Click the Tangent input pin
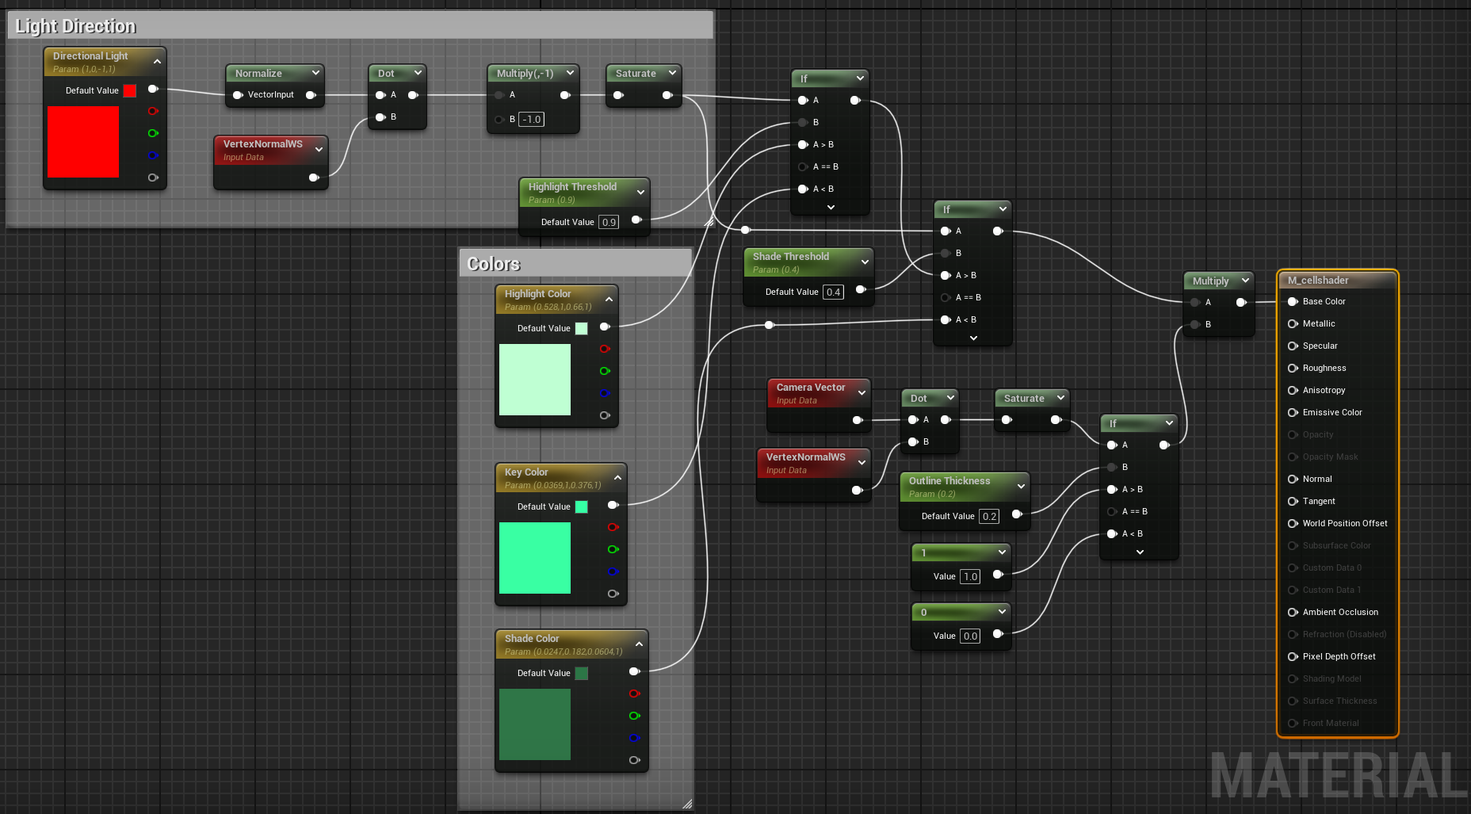 point(1293,501)
